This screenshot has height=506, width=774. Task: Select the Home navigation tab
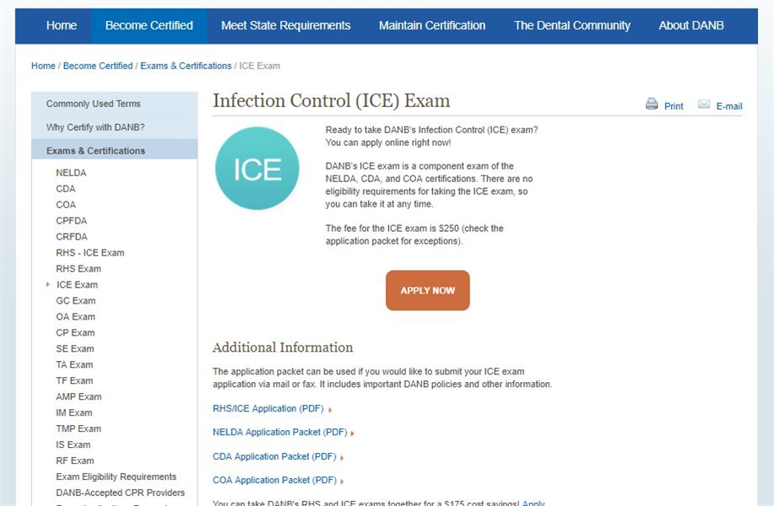click(x=62, y=25)
